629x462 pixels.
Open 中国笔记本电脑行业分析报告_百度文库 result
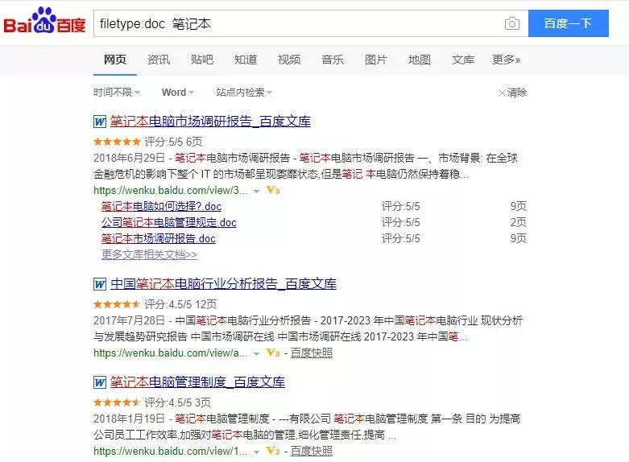pyautogui.click(x=223, y=284)
